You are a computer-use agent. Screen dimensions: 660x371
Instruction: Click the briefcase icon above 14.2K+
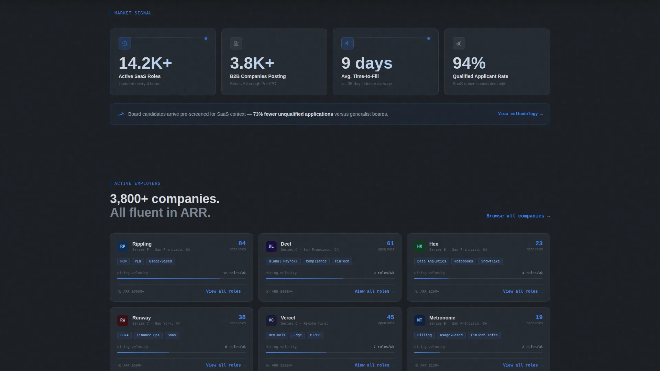click(x=125, y=43)
